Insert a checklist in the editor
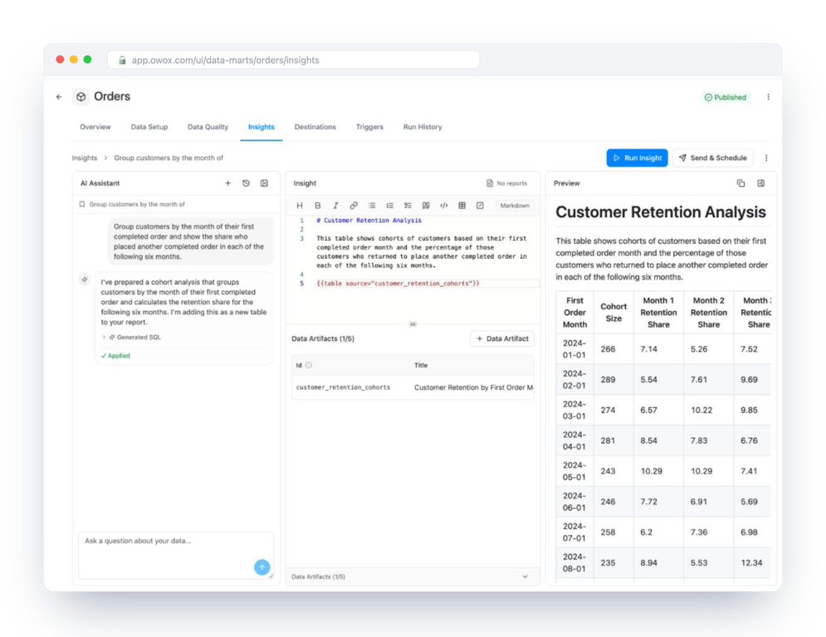This screenshot has width=826, height=637. pos(408,206)
